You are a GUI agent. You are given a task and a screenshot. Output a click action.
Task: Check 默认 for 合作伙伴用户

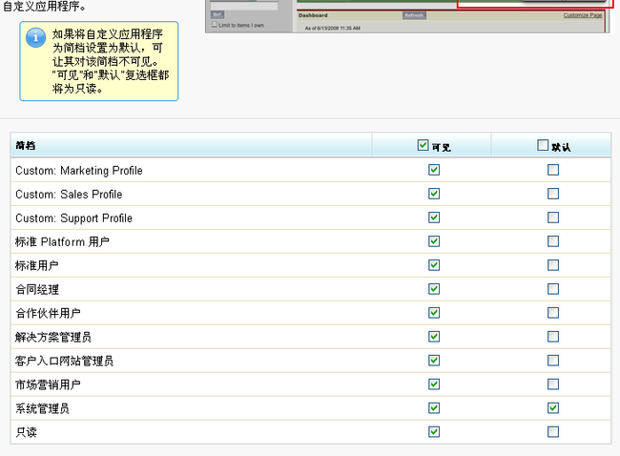tap(553, 313)
